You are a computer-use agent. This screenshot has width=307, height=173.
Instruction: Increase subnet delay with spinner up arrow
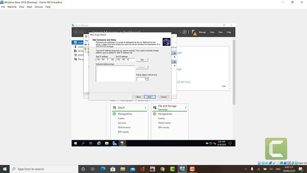[x=147, y=78]
